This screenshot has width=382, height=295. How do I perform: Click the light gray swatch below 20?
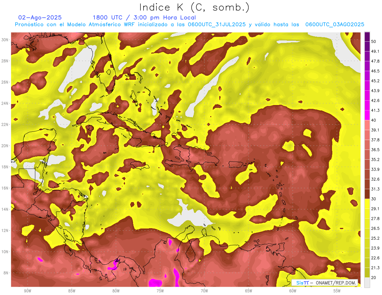click(x=367, y=283)
